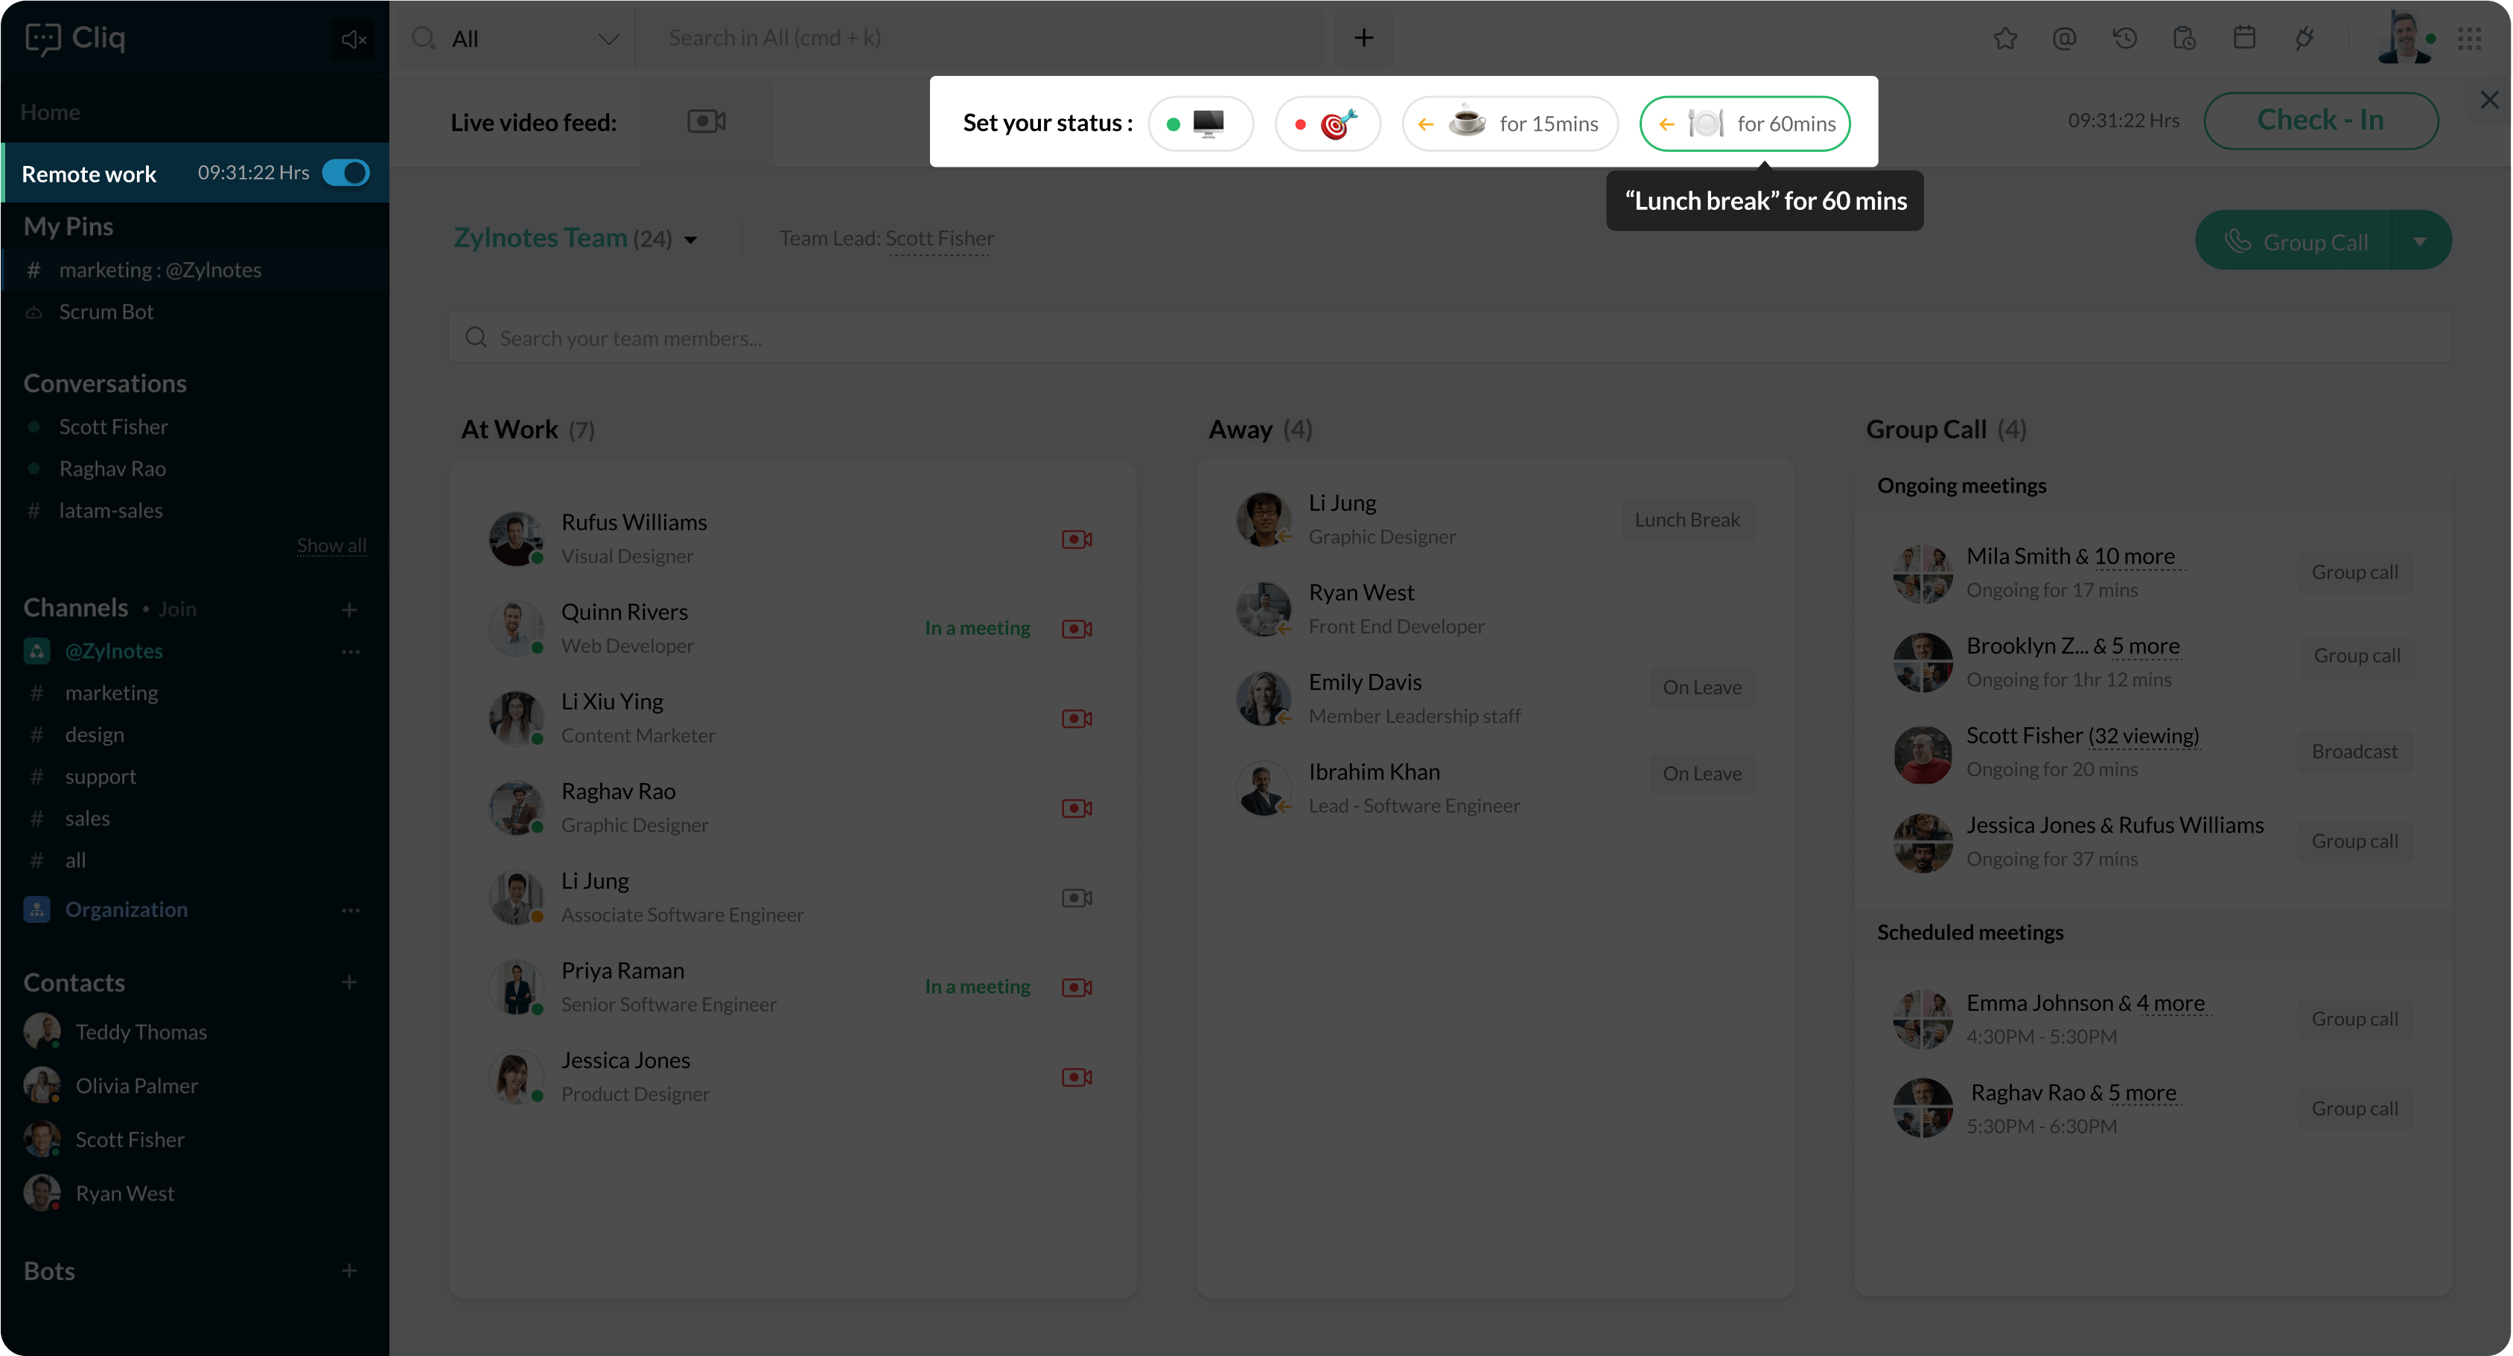Add a bot with Bots plus icon
This screenshot has height=1356, width=2513.
[x=349, y=1270]
